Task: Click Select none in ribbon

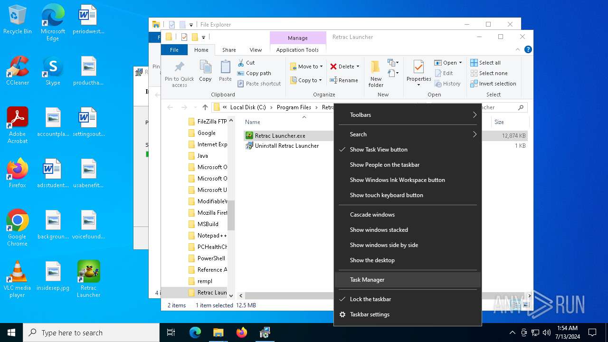Action: [488, 73]
